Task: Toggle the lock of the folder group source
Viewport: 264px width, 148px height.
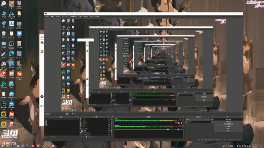Action: [112, 131]
